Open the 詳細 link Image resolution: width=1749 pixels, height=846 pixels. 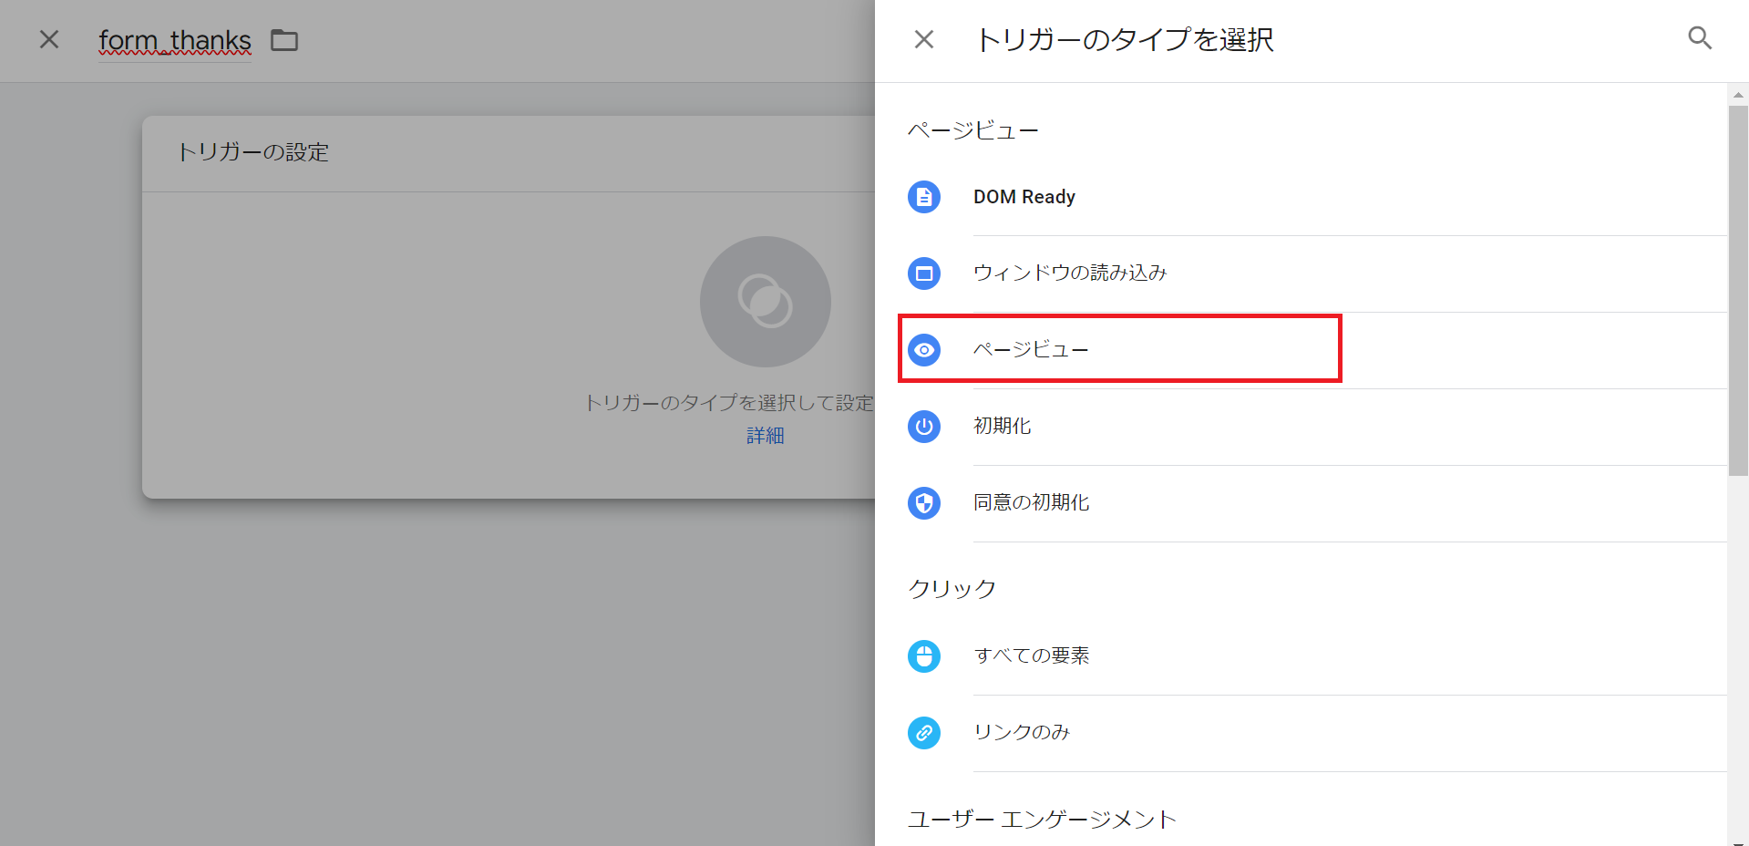click(765, 436)
